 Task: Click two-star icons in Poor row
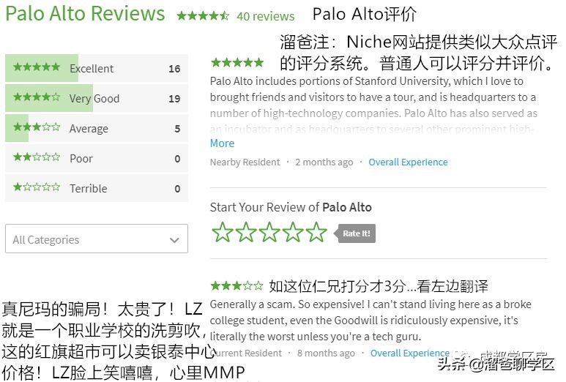[x=37, y=157]
